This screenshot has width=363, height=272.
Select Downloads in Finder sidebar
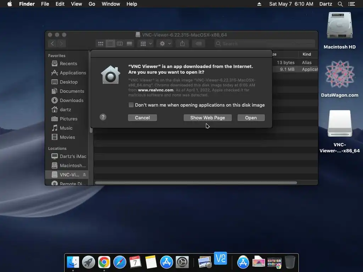click(x=67, y=100)
